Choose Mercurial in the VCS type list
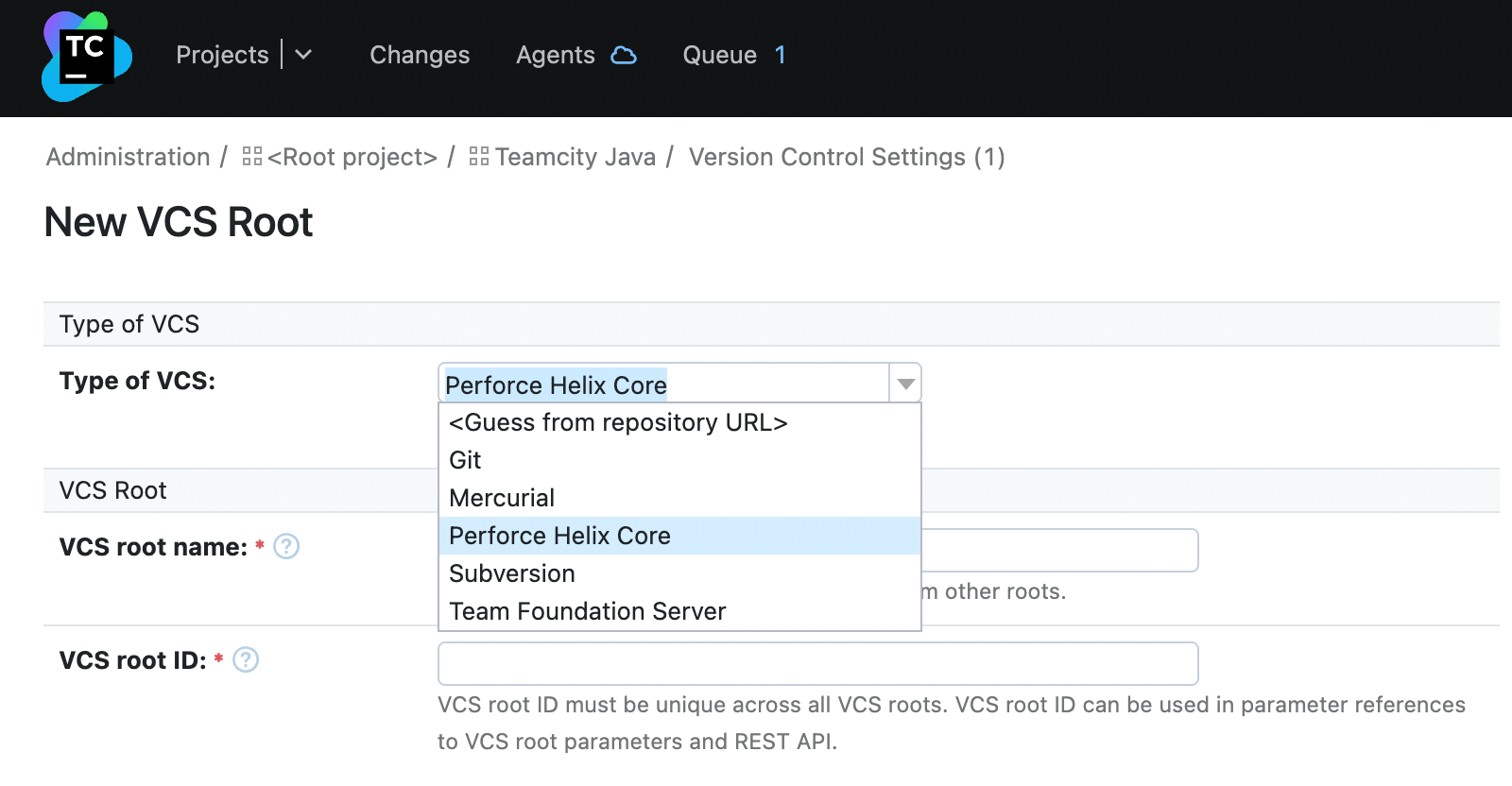 pos(502,498)
